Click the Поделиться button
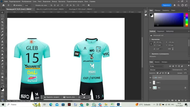Image resolution: width=190 pixels, height=107 pixels. click(166, 5)
